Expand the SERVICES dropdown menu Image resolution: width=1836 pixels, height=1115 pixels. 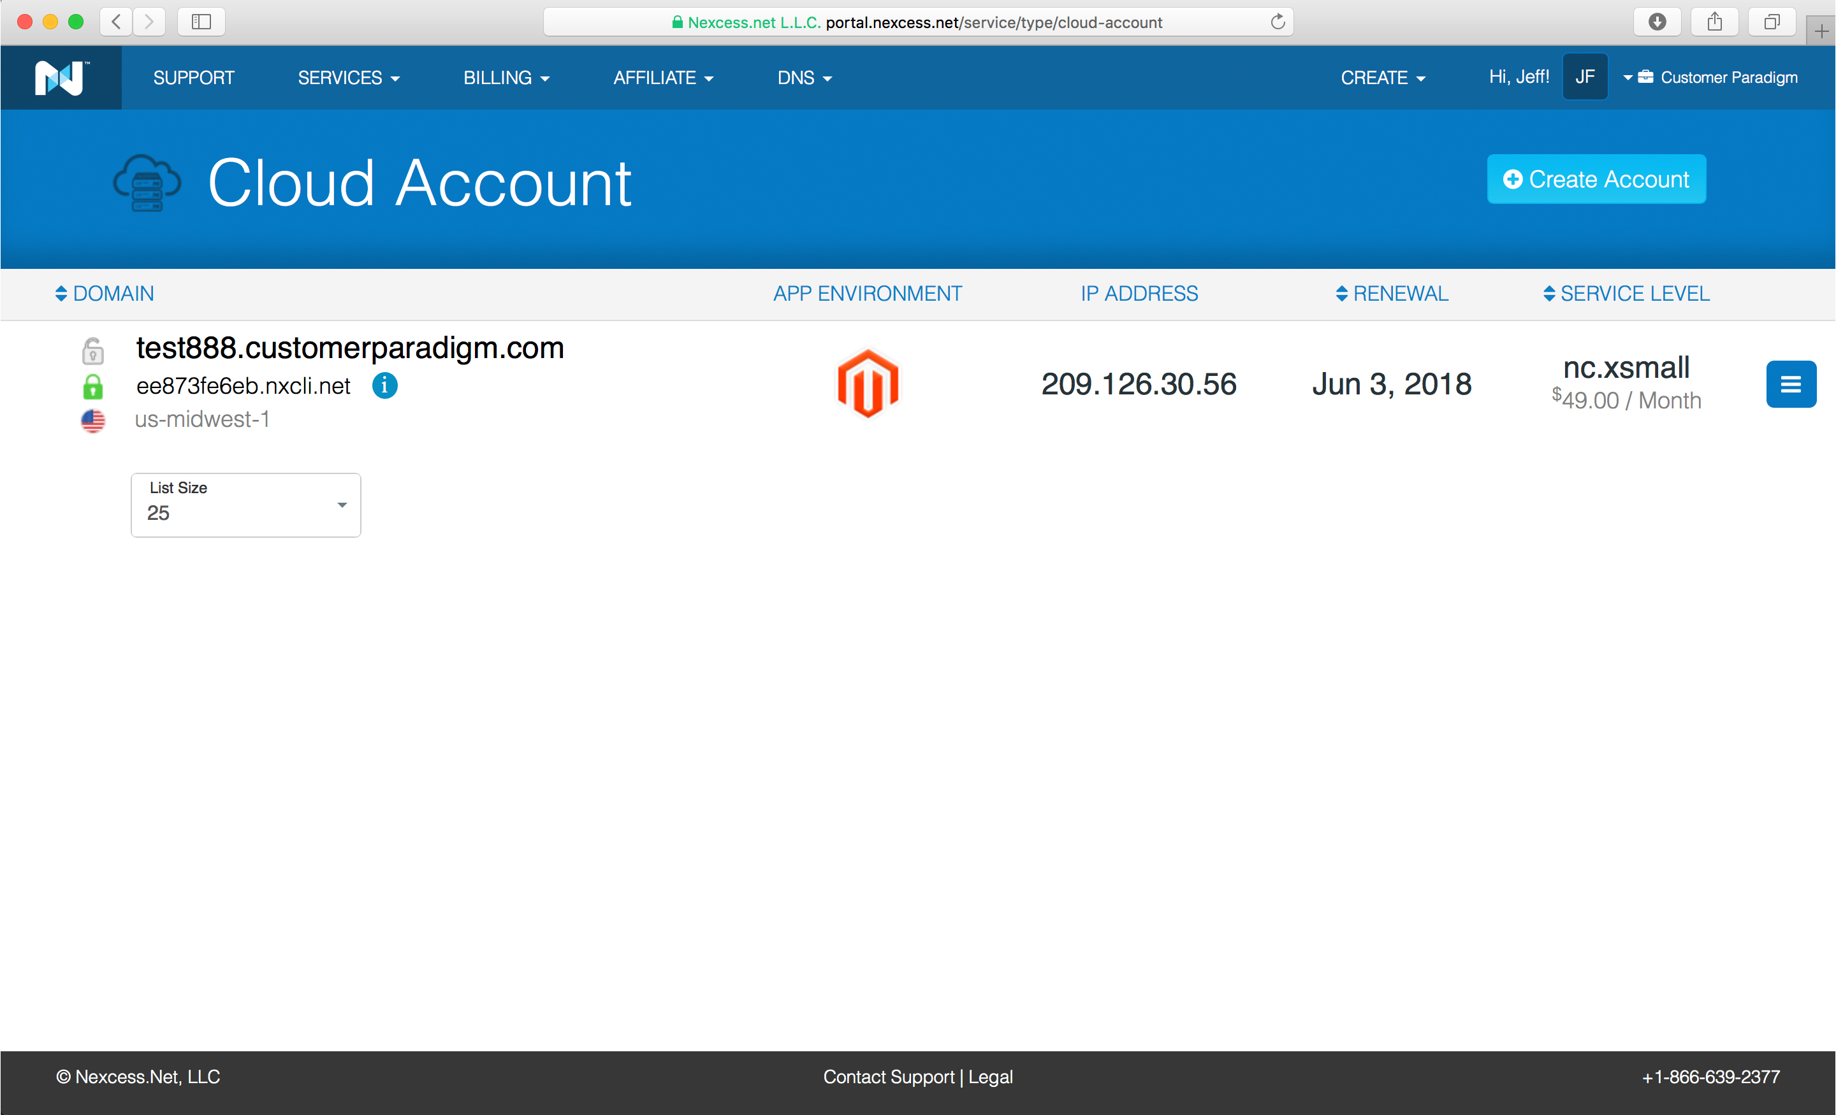(x=349, y=78)
